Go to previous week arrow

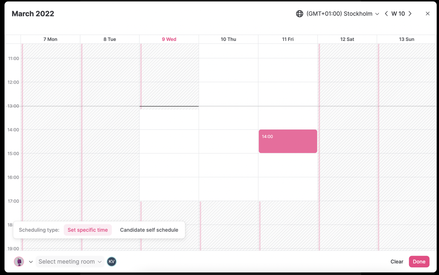point(386,14)
